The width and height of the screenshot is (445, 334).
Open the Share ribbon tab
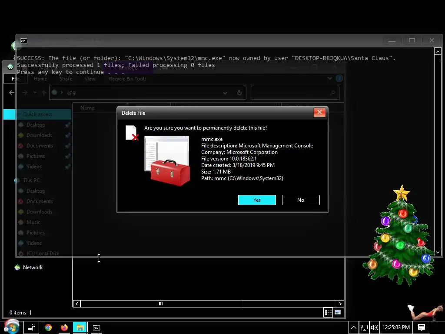click(x=66, y=79)
